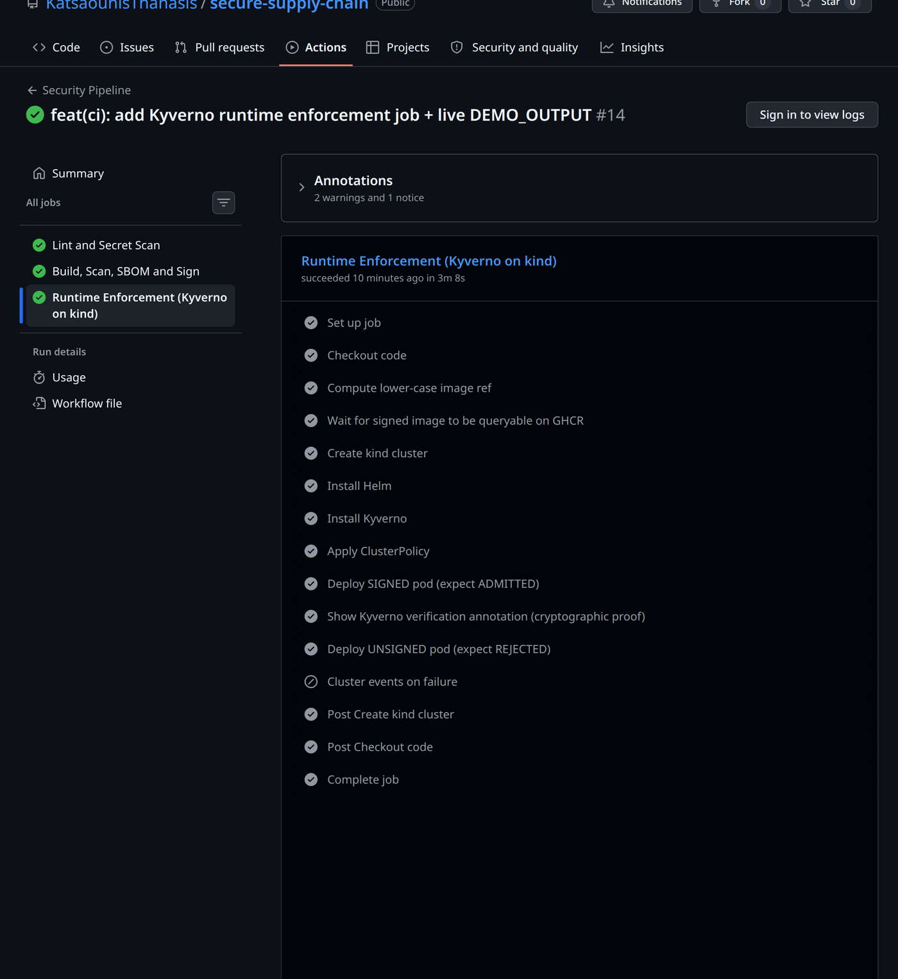898x979 pixels.
Task: Open the Code tab
Action: (56, 47)
